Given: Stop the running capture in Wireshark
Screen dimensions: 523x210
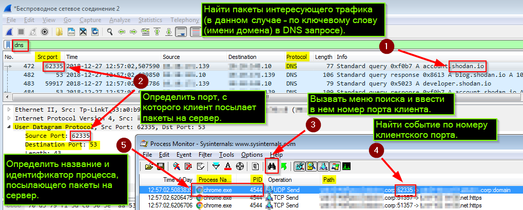Looking at the screenshot, I should 21,32.
